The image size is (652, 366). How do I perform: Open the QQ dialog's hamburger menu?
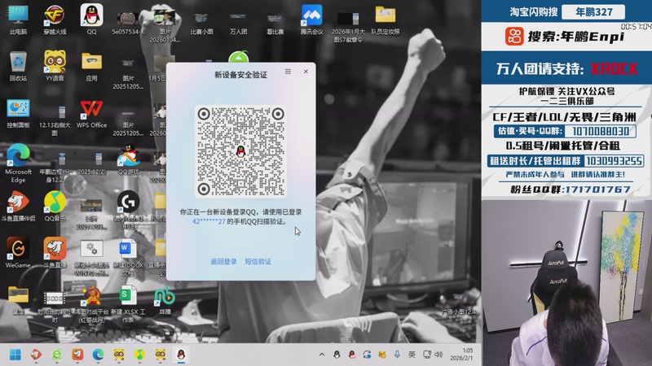(288, 72)
